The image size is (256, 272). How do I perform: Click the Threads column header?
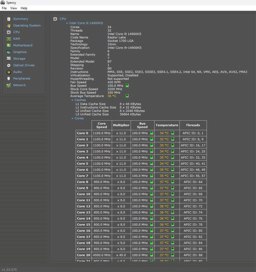pyautogui.click(x=193, y=125)
